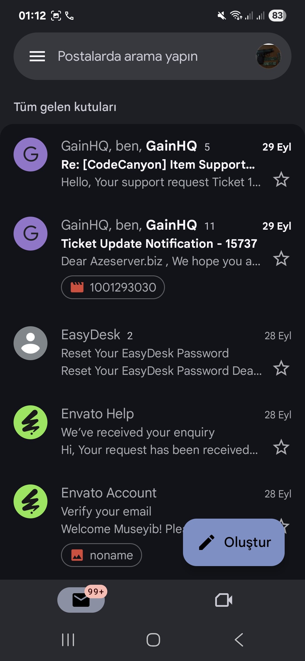Select the Envato Help green avatar
305x661 pixels.
[30, 422]
